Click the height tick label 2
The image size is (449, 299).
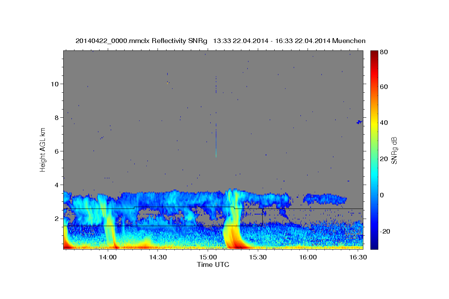point(56,218)
